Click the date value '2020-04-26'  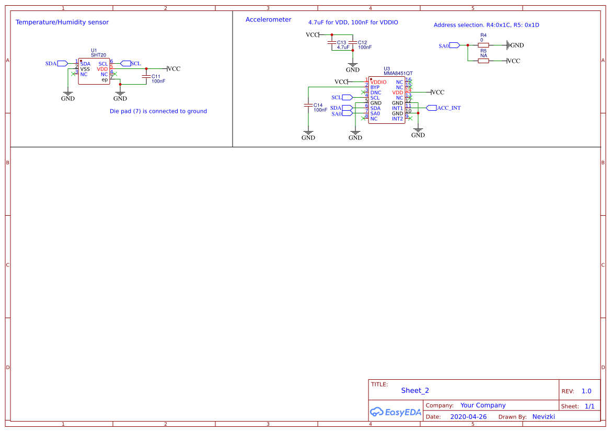point(468,417)
